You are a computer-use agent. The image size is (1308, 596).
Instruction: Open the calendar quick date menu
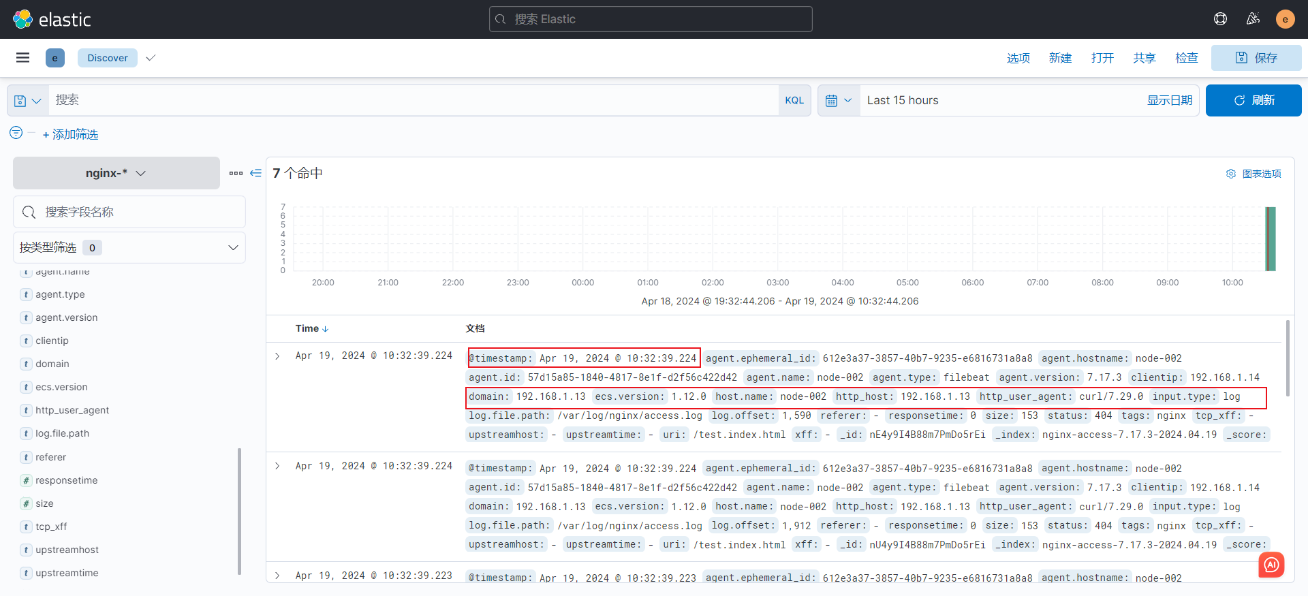click(839, 101)
